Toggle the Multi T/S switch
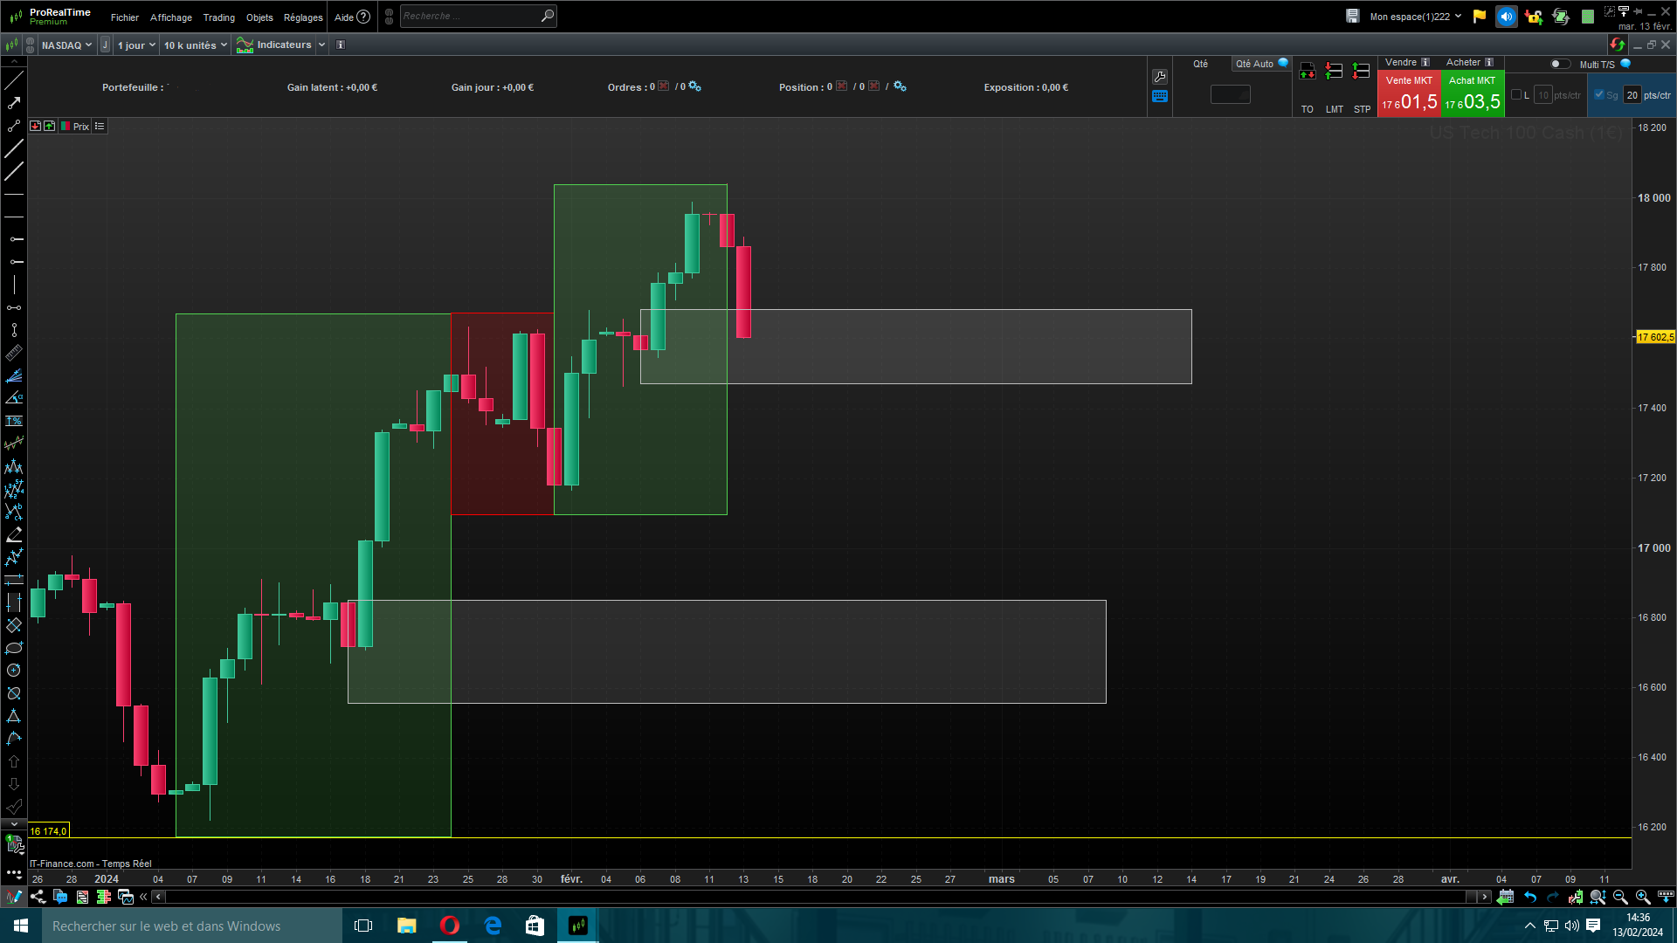Screen dimensions: 1677x943 pos(1559,64)
